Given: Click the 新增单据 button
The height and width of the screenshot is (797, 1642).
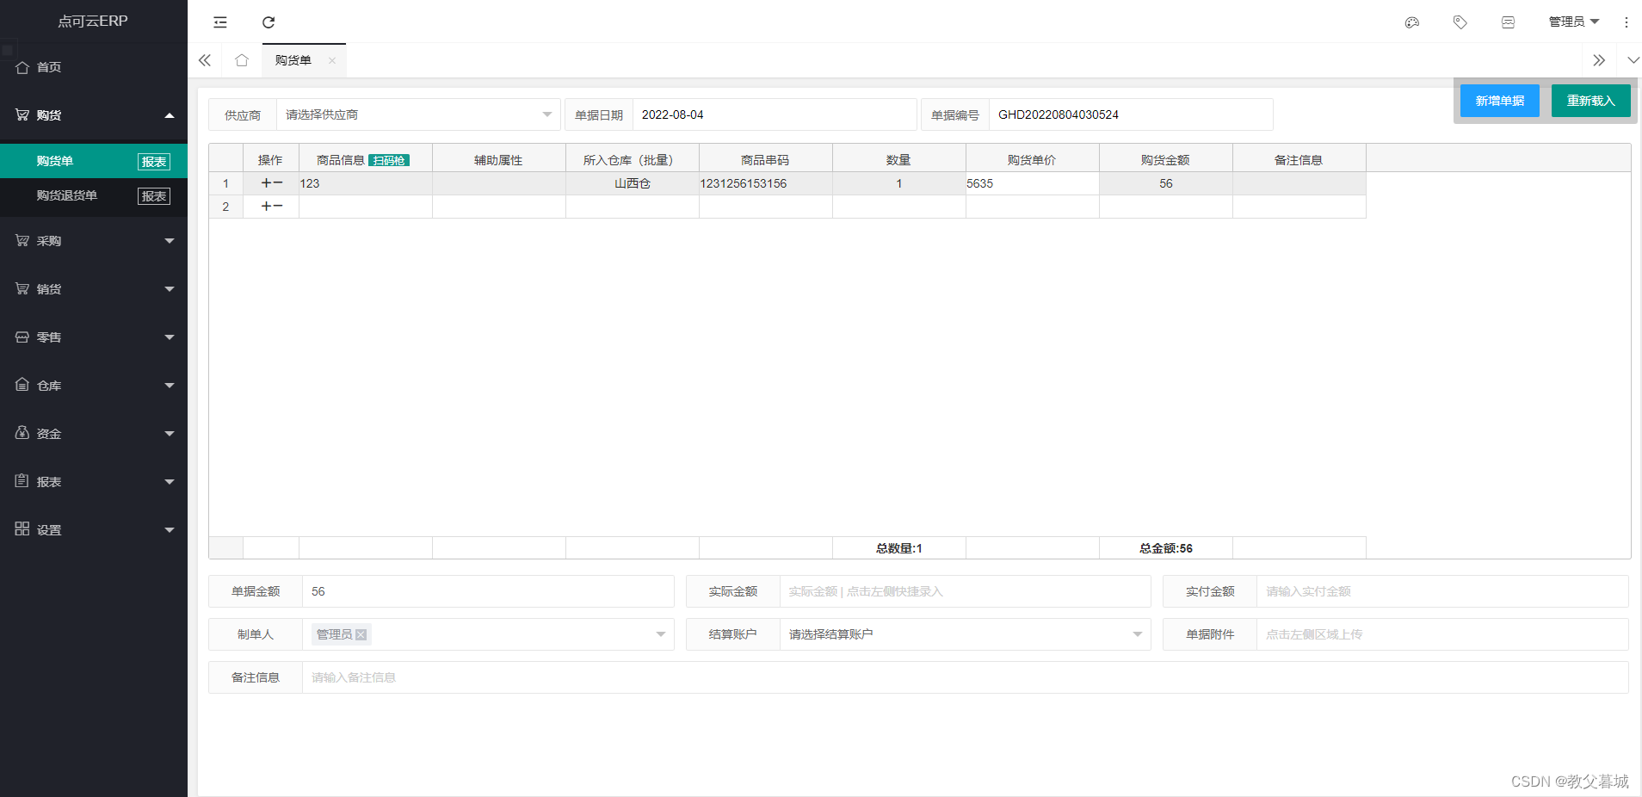Looking at the screenshot, I should (x=1500, y=101).
